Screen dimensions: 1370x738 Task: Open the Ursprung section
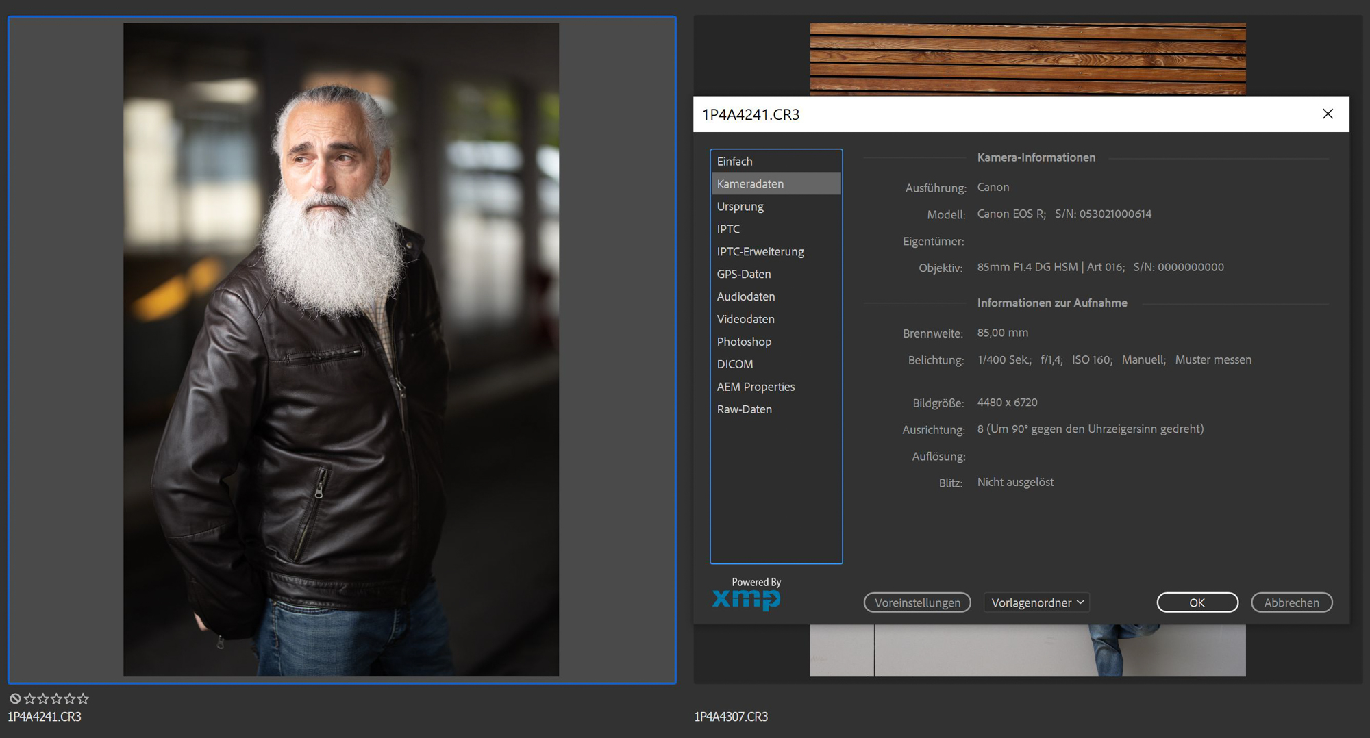pos(740,207)
